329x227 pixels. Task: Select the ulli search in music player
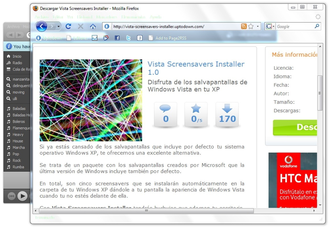coord(12,98)
